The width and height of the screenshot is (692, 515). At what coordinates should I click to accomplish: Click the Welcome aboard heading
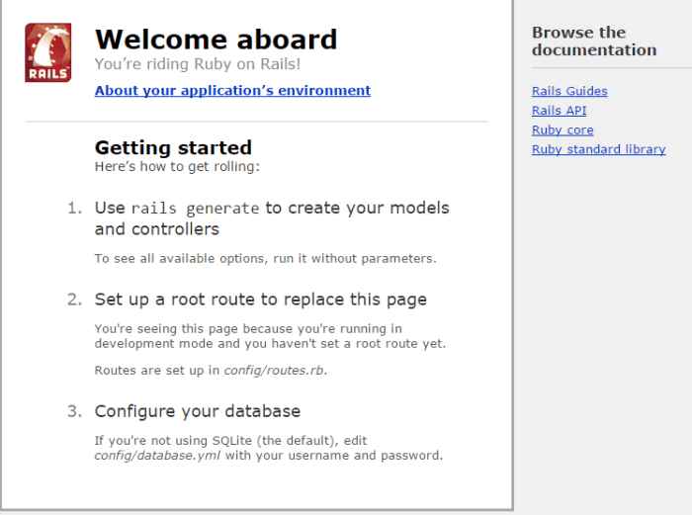216,40
